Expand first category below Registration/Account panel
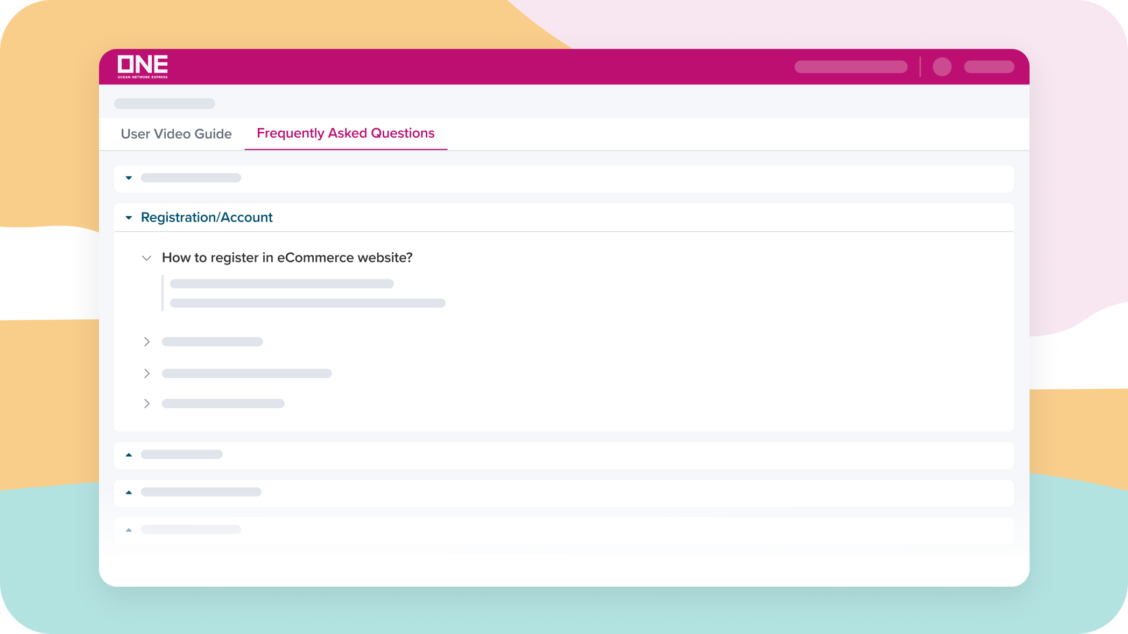1128x634 pixels. 129,455
